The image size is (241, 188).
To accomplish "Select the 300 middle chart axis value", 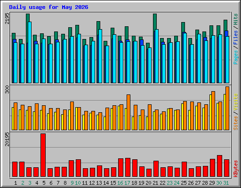I will (x=7, y=89).
